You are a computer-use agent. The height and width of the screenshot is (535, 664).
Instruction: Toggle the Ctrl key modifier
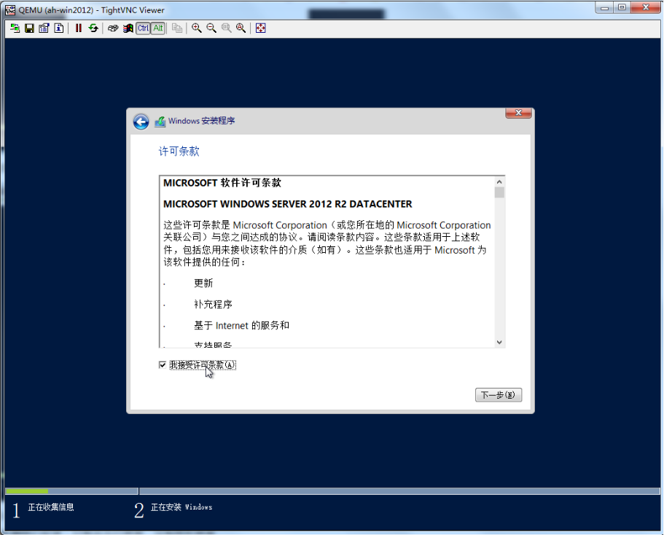143,28
